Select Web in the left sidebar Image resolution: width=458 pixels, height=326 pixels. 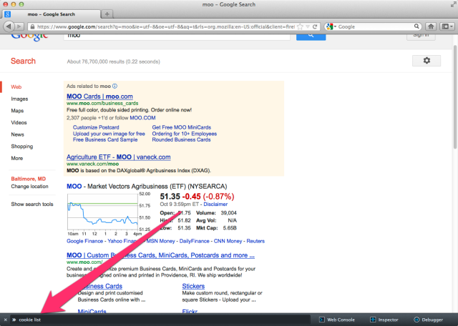click(16, 87)
